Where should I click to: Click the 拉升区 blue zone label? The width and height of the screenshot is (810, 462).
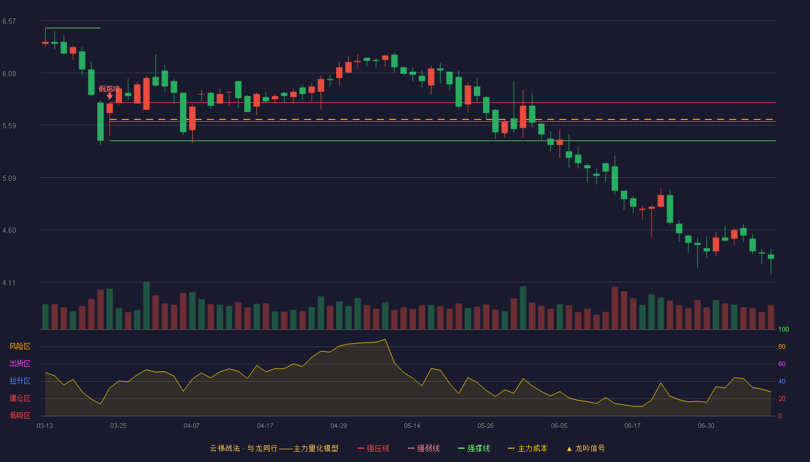(x=20, y=381)
